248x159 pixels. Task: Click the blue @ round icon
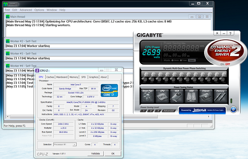click(234, 109)
